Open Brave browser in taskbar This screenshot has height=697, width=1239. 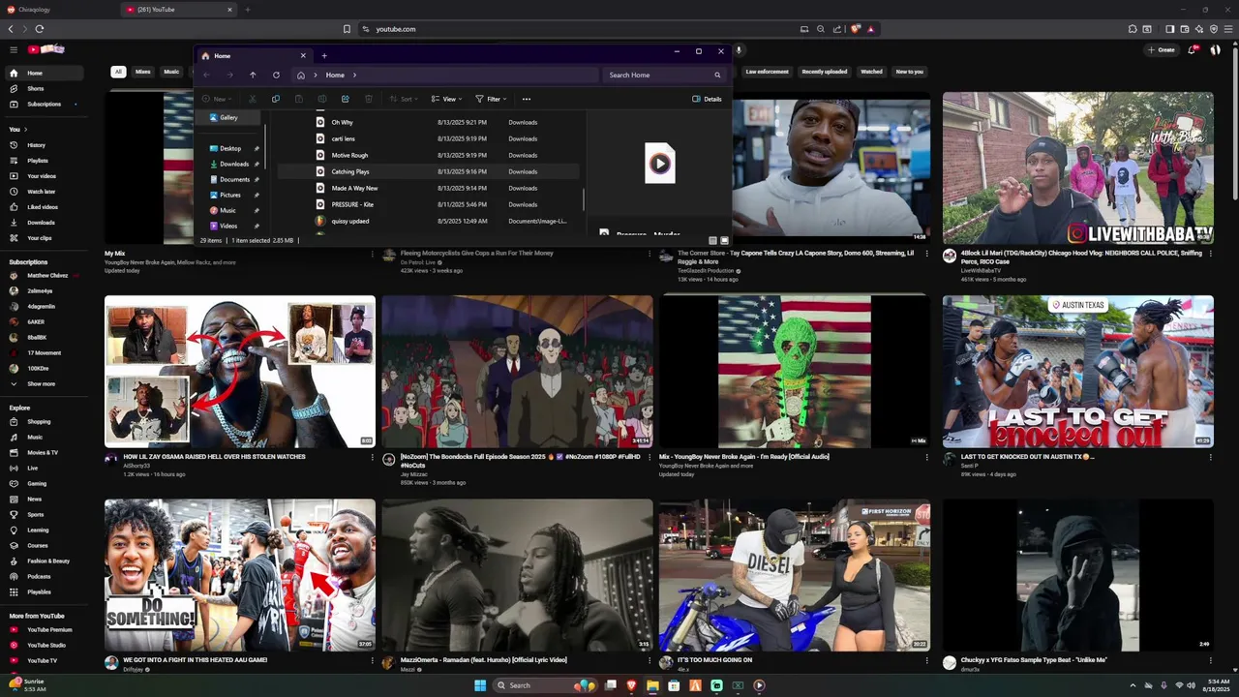(632, 685)
